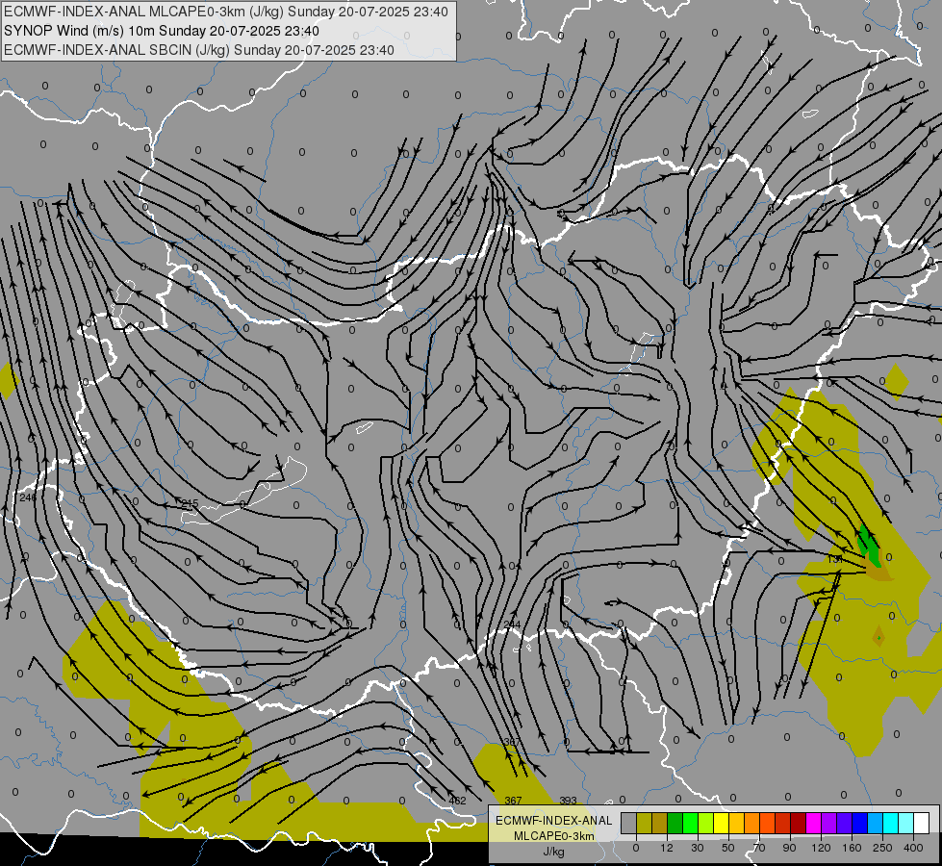The height and width of the screenshot is (866, 942).
Task: Click the legend tick label 12
Action: tap(666, 848)
